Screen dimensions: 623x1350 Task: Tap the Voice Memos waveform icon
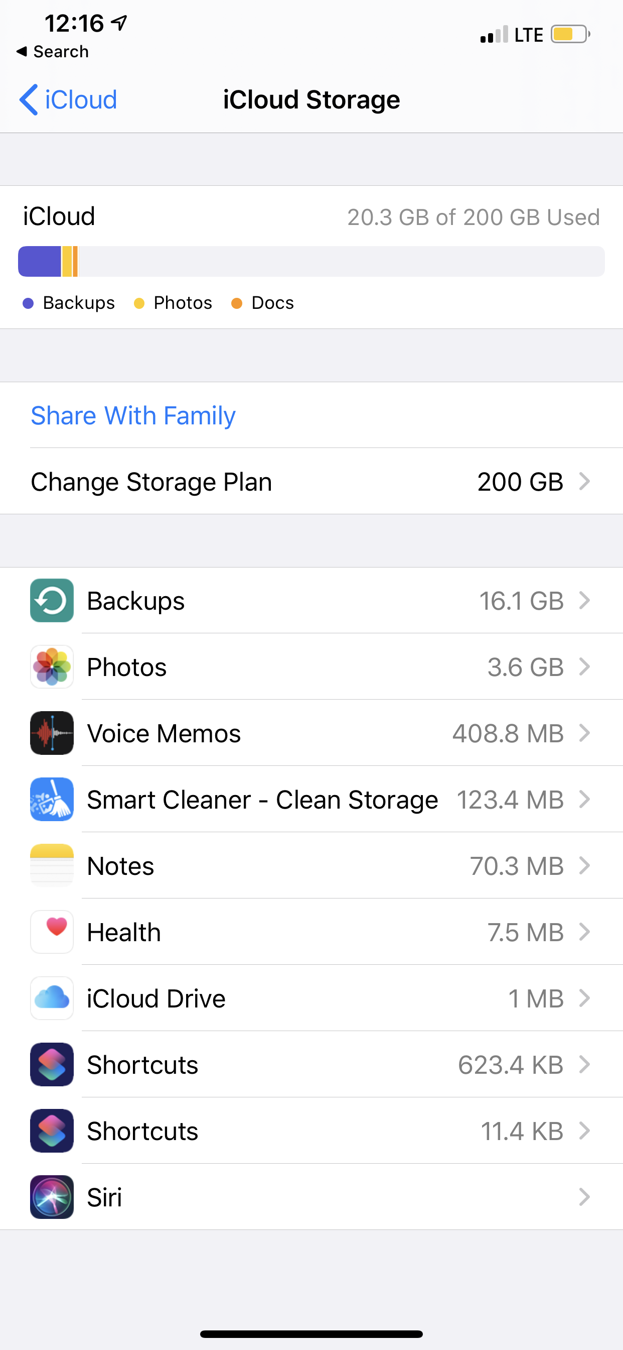[51, 733]
